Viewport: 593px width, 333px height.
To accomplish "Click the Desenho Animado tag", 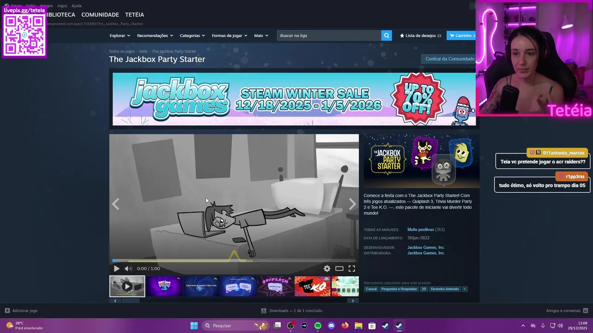I will point(445,289).
